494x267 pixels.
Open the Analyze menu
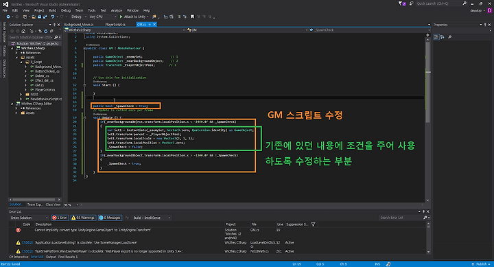pos(116,10)
